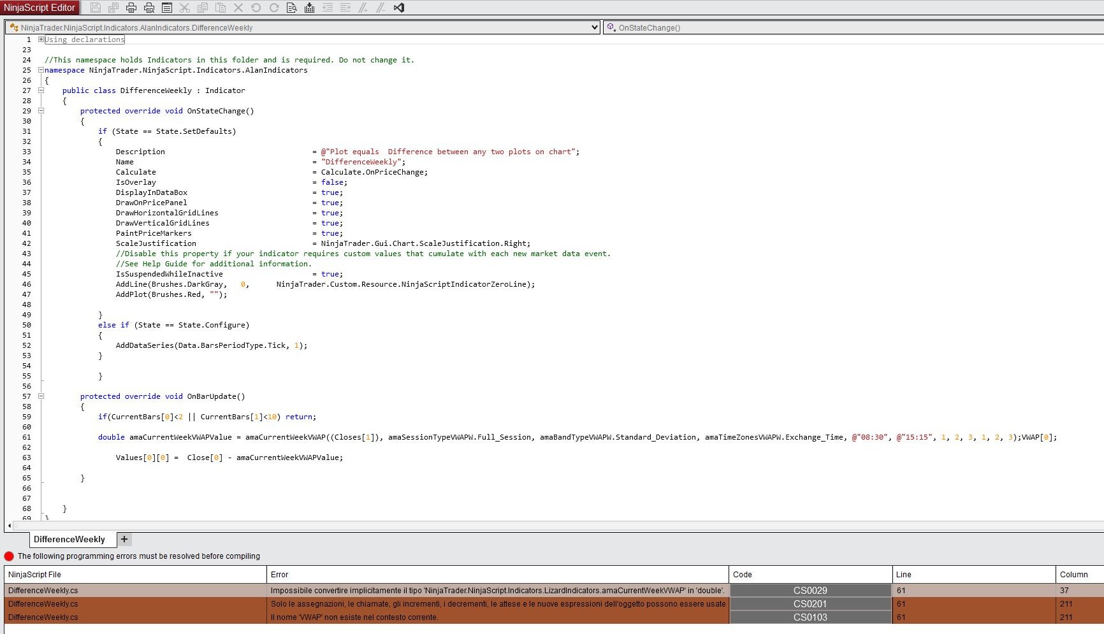
Task: Collapse the OnBarUpdate method block
Action: [41, 396]
